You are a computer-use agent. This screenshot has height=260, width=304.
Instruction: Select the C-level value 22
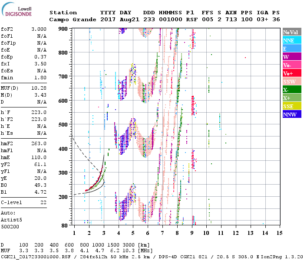[43, 202]
